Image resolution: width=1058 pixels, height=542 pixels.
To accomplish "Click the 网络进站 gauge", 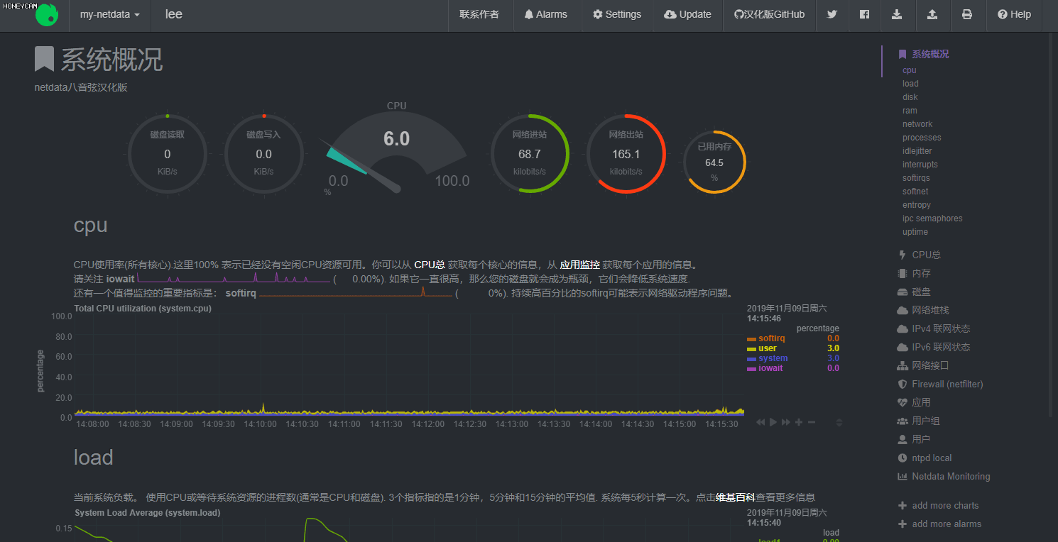I will coord(530,153).
